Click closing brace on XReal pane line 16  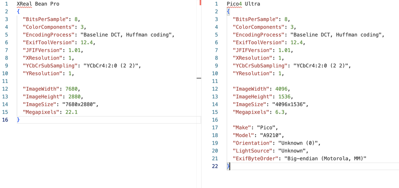pos(18,120)
